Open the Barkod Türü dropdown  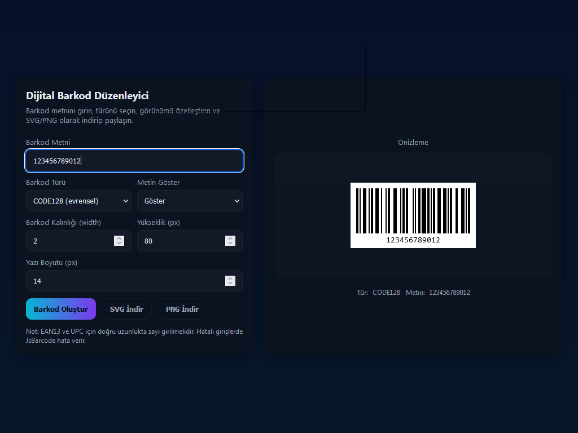[78, 201]
